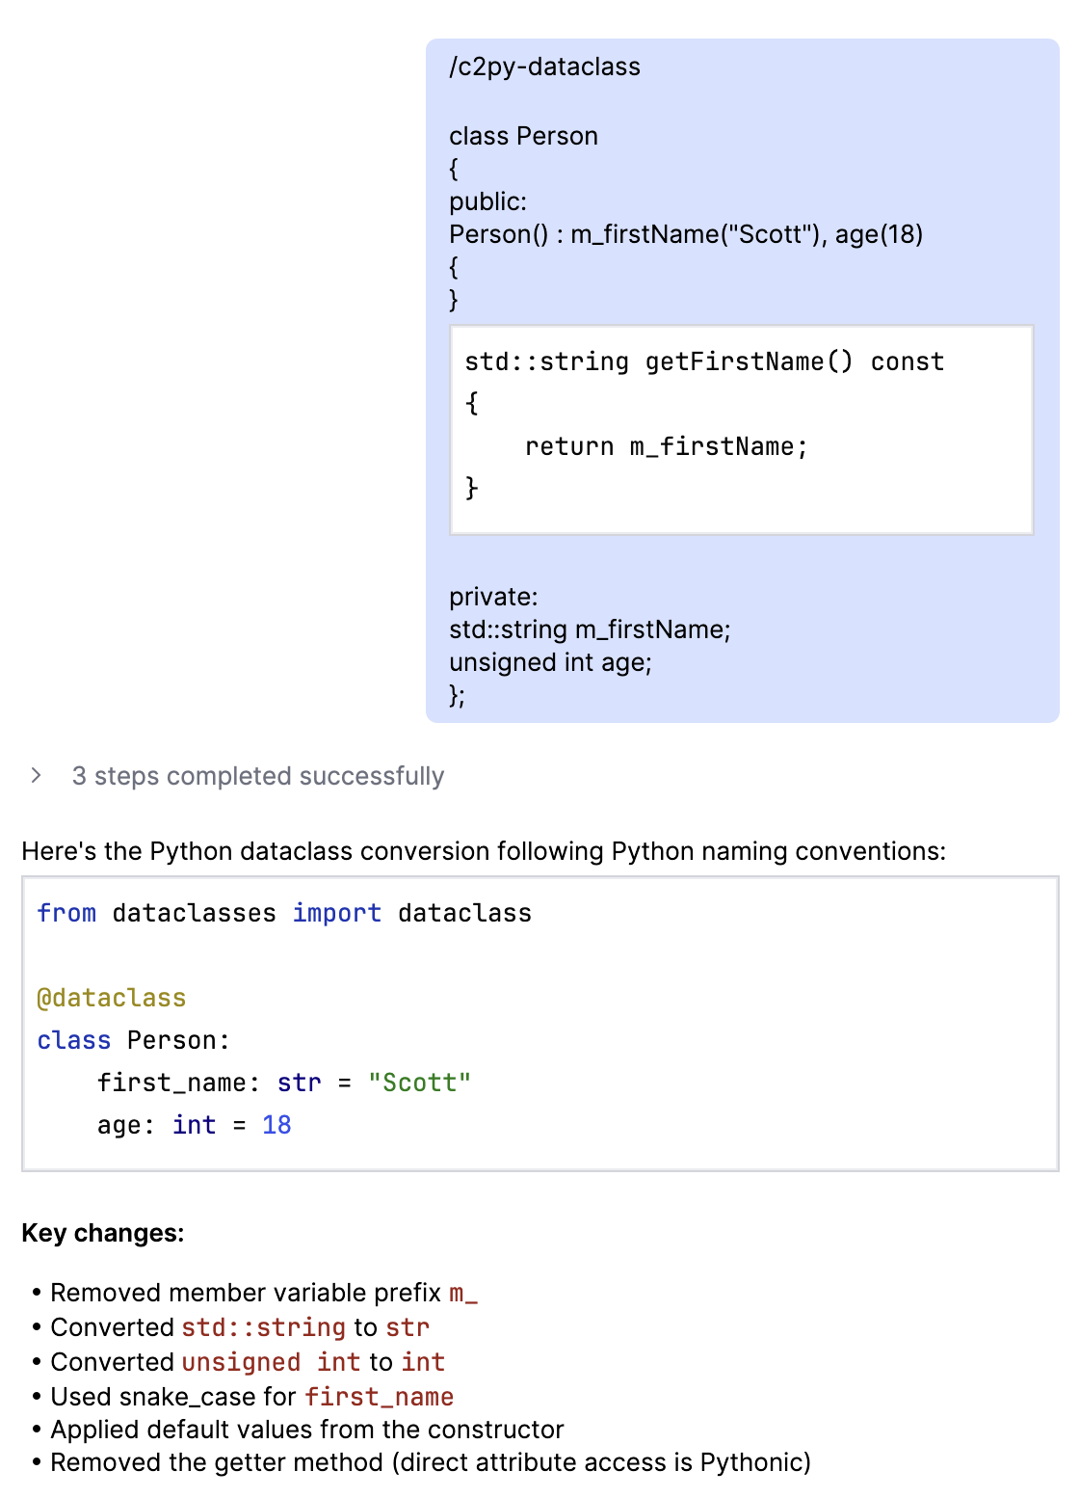The image size is (1079, 1498).
Task: Click 'class Person' in user message
Action: pos(523,136)
